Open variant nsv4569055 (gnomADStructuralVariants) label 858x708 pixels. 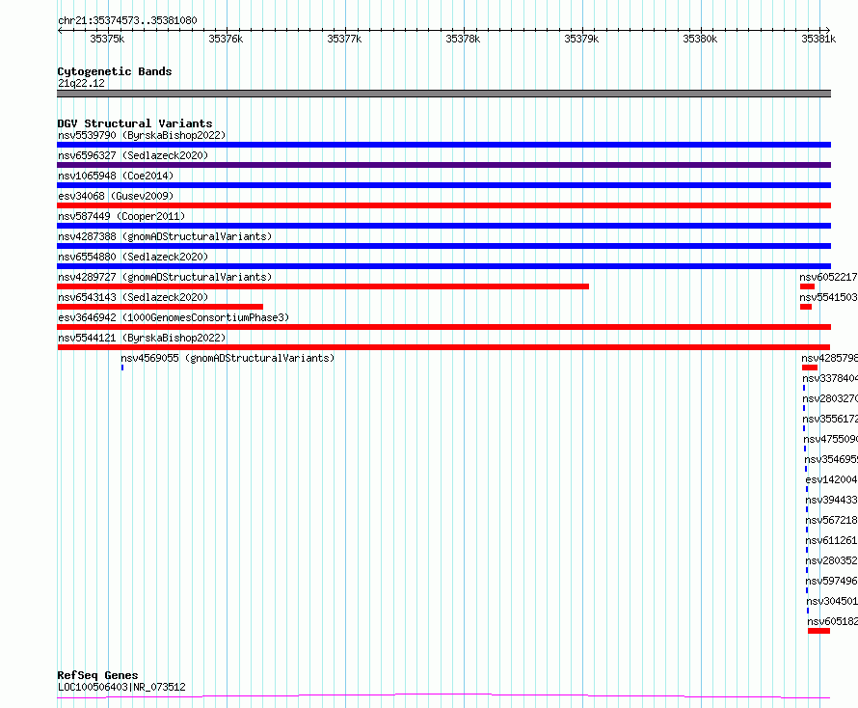coord(228,358)
